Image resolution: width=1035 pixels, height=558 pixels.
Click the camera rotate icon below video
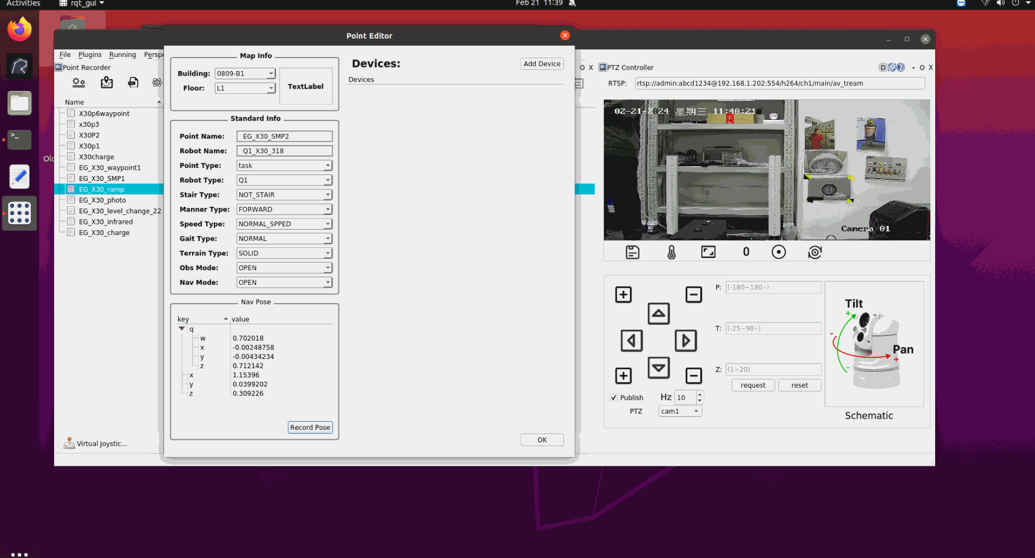coord(815,252)
